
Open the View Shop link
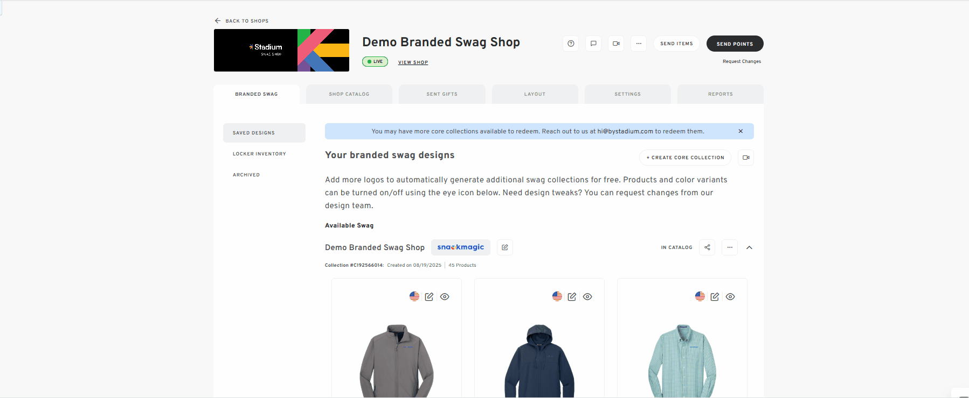click(413, 62)
